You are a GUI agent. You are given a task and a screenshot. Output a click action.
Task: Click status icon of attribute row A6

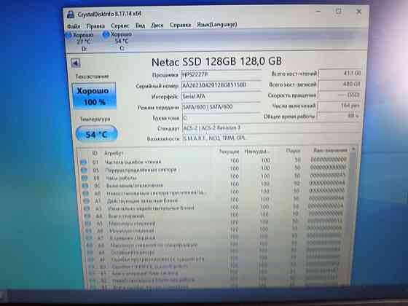(88, 231)
